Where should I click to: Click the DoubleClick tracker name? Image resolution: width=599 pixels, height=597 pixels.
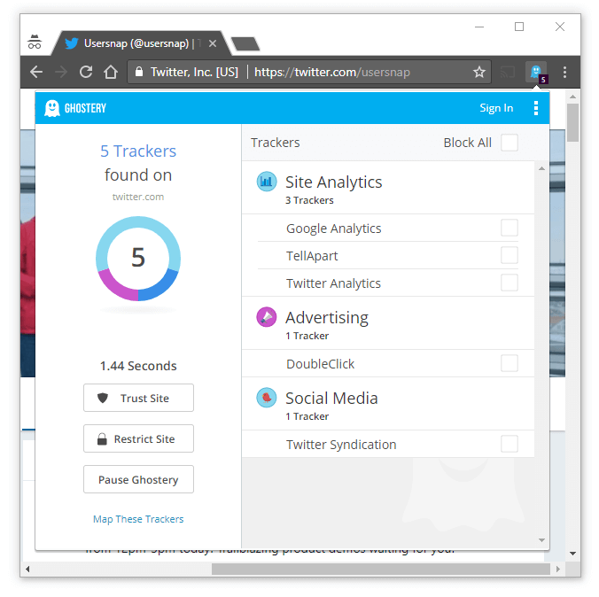[x=321, y=364]
